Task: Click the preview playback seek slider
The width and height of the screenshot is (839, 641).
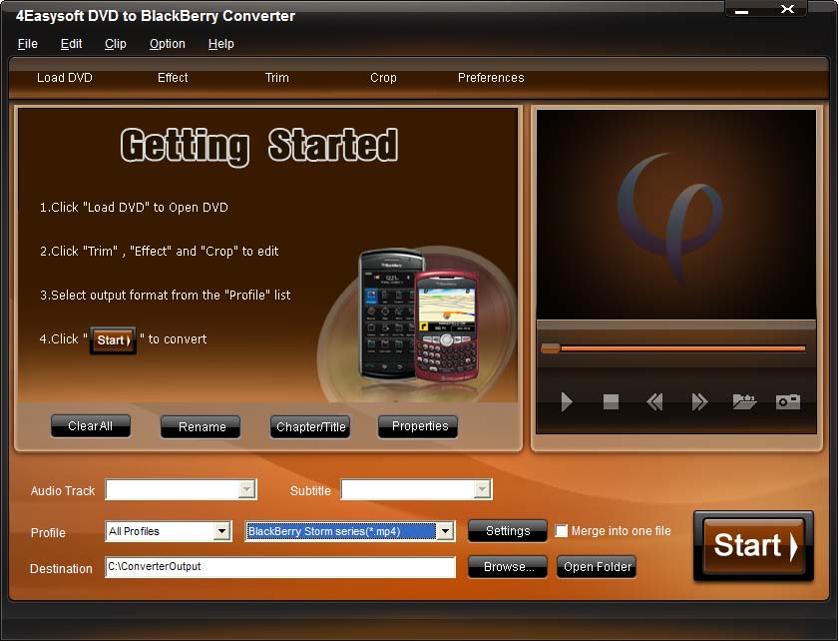Action: [x=676, y=348]
